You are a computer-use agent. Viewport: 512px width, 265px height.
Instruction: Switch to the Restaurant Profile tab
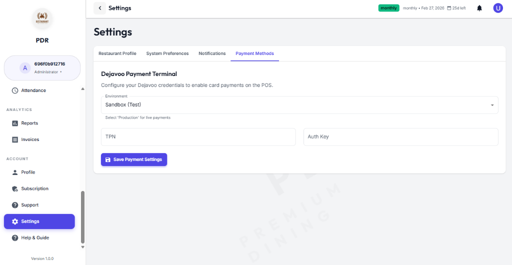[x=117, y=53]
